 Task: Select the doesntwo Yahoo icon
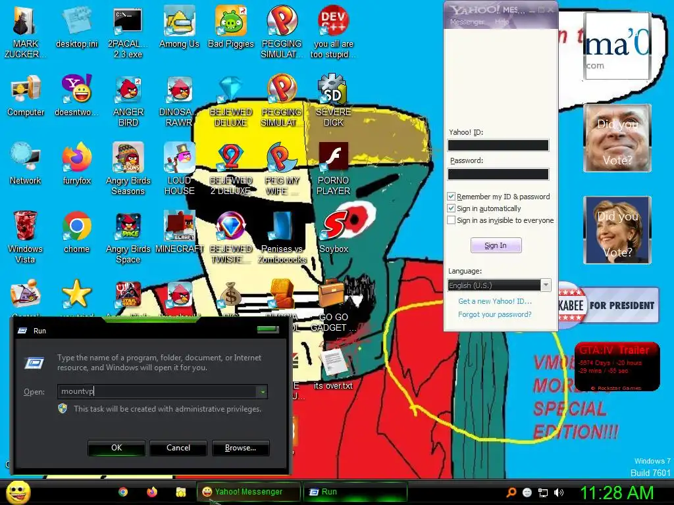click(x=76, y=95)
